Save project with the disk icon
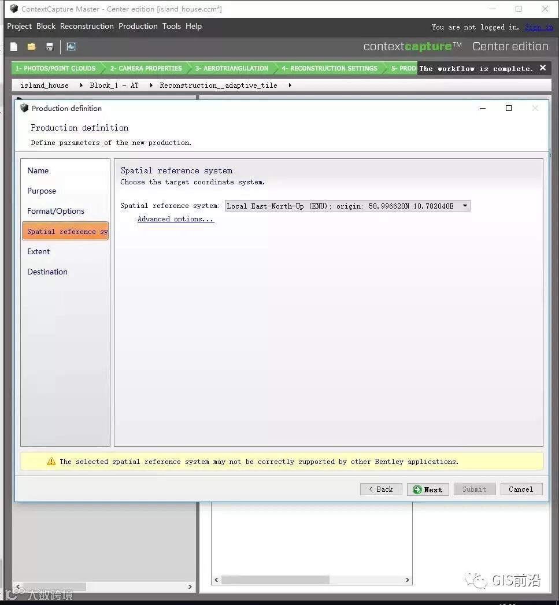The image size is (559, 605). tap(49, 47)
